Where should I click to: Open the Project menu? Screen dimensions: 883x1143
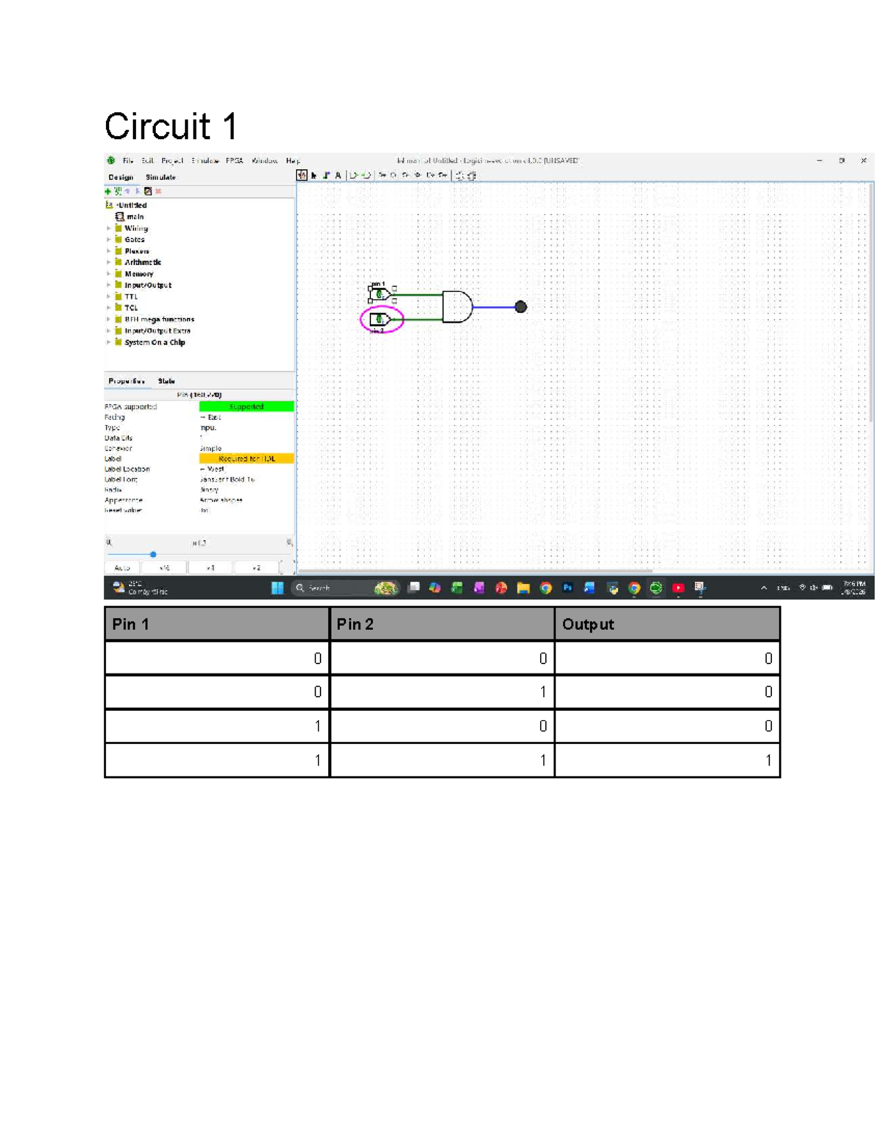(173, 160)
